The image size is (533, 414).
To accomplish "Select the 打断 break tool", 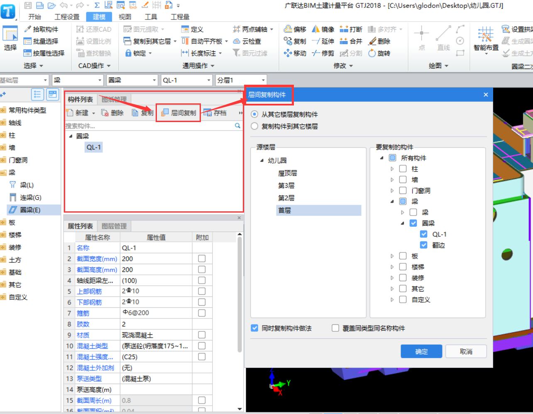I will (351, 29).
